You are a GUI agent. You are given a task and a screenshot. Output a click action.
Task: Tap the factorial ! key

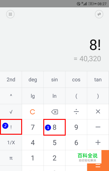(x=11, y=127)
